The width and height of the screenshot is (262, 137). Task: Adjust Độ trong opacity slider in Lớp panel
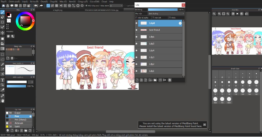pos(163,10)
